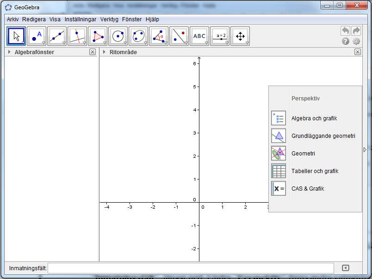Image resolution: width=372 pixels, height=279 pixels.
Task: Select the Move arrow tool
Action: click(16, 36)
